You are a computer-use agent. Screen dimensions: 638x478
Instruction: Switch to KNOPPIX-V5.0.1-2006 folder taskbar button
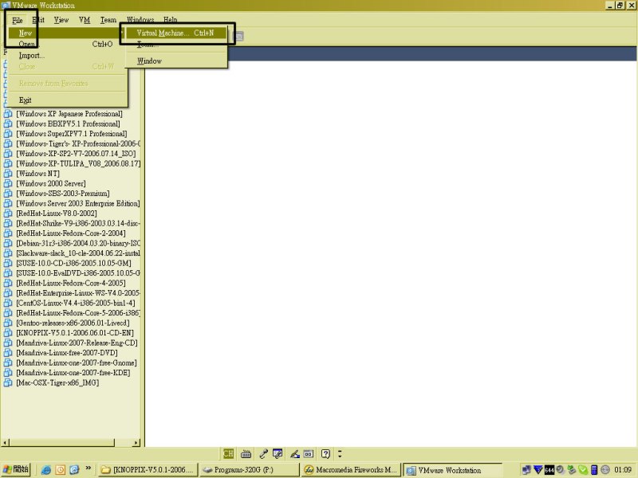tap(148, 470)
